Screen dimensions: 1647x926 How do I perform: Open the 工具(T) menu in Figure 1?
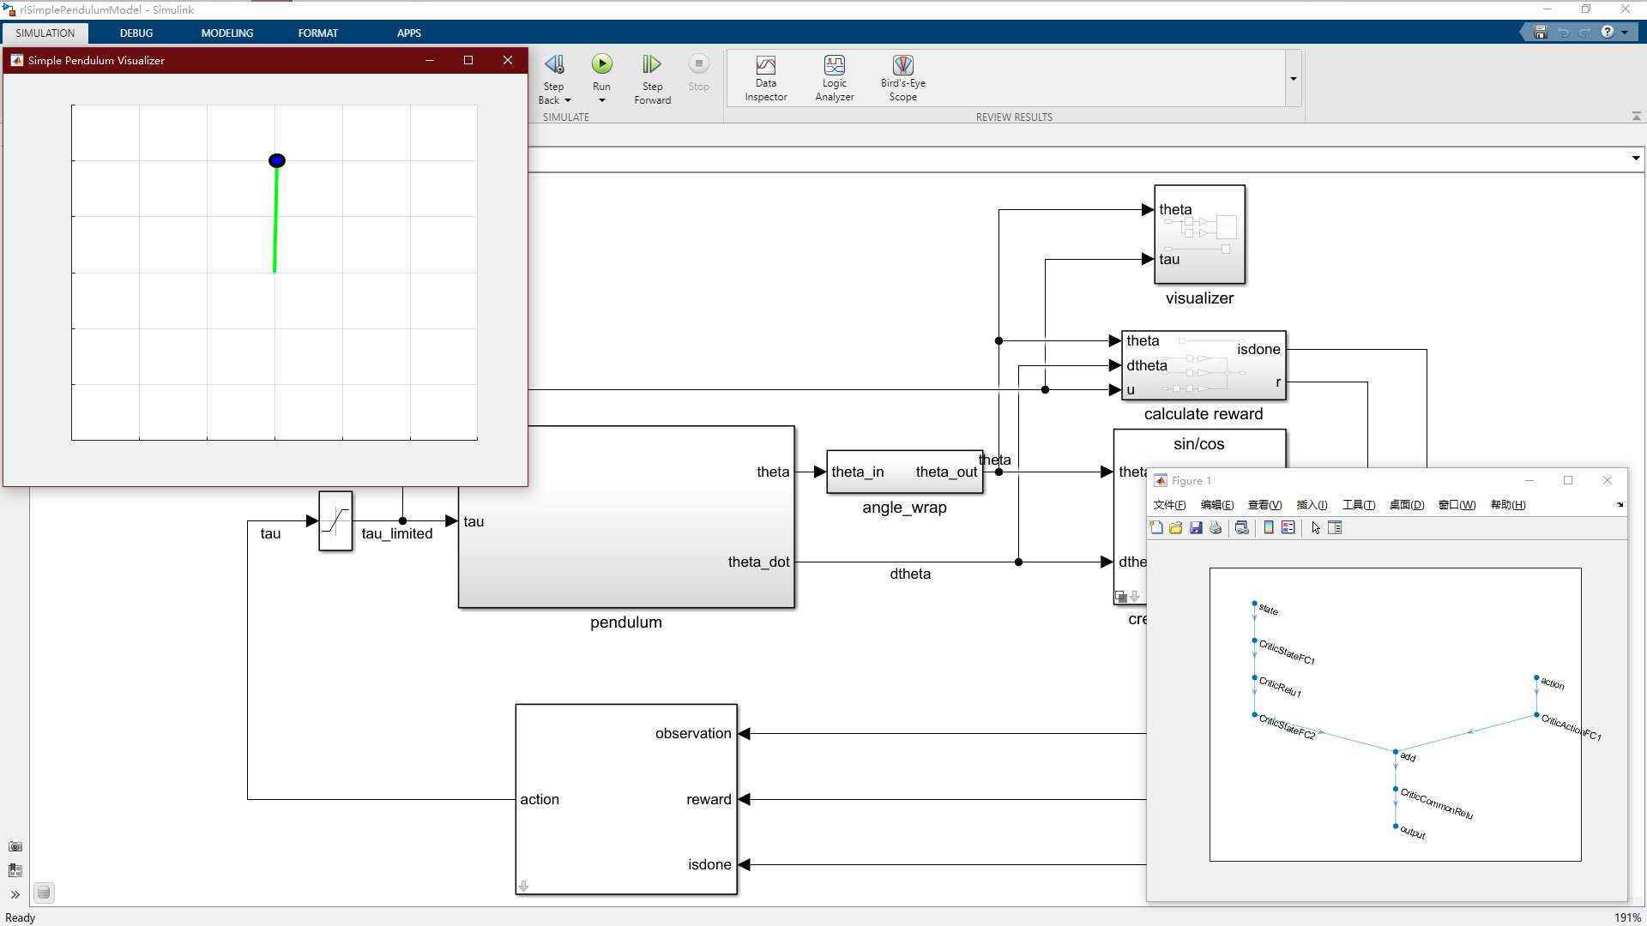pyautogui.click(x=1358, y=505)
